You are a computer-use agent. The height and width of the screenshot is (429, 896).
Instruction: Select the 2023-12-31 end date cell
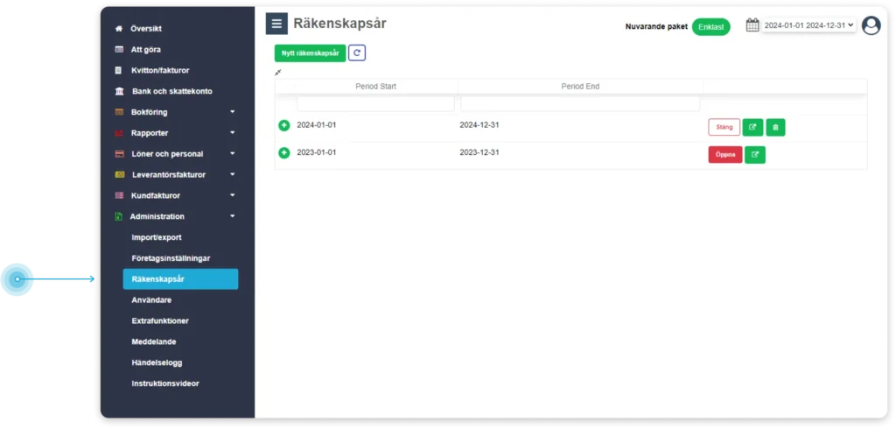(479, 152)
